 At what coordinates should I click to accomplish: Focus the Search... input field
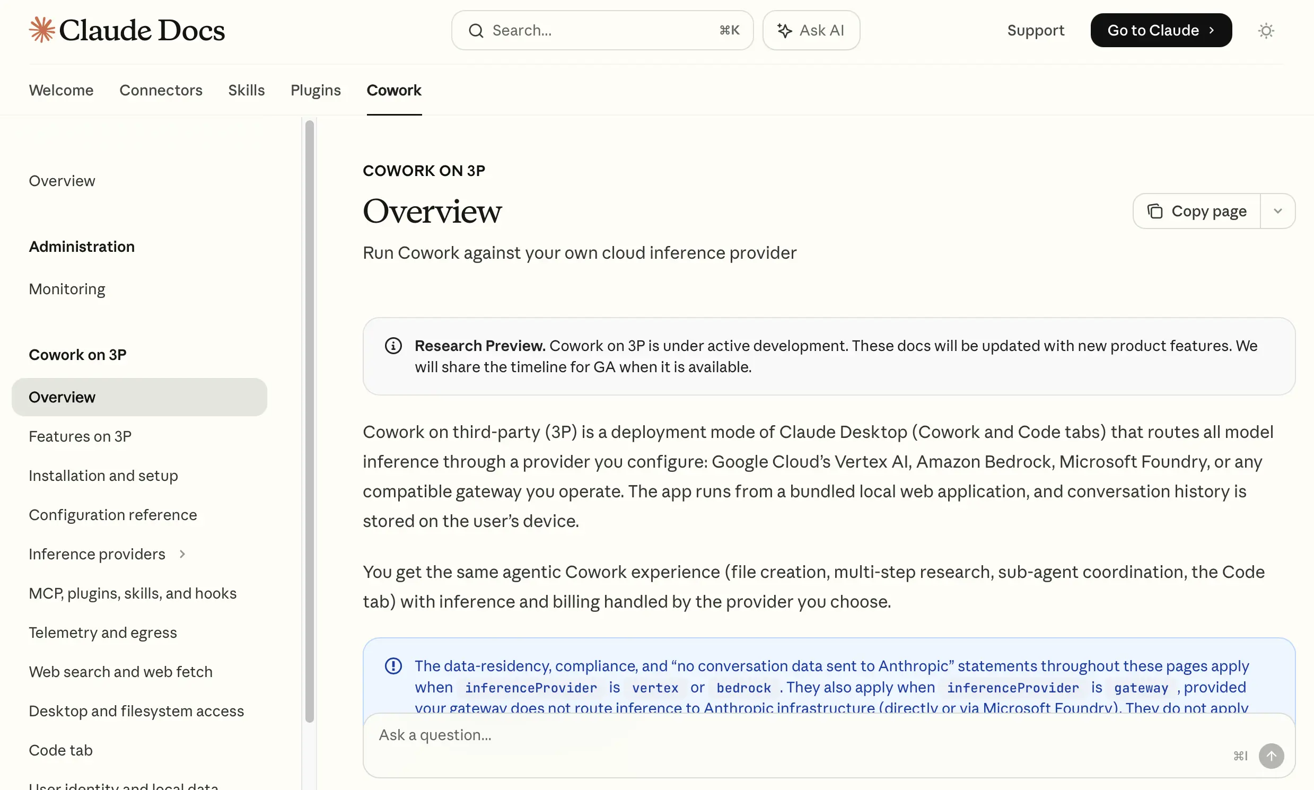(x=602, y=30)
